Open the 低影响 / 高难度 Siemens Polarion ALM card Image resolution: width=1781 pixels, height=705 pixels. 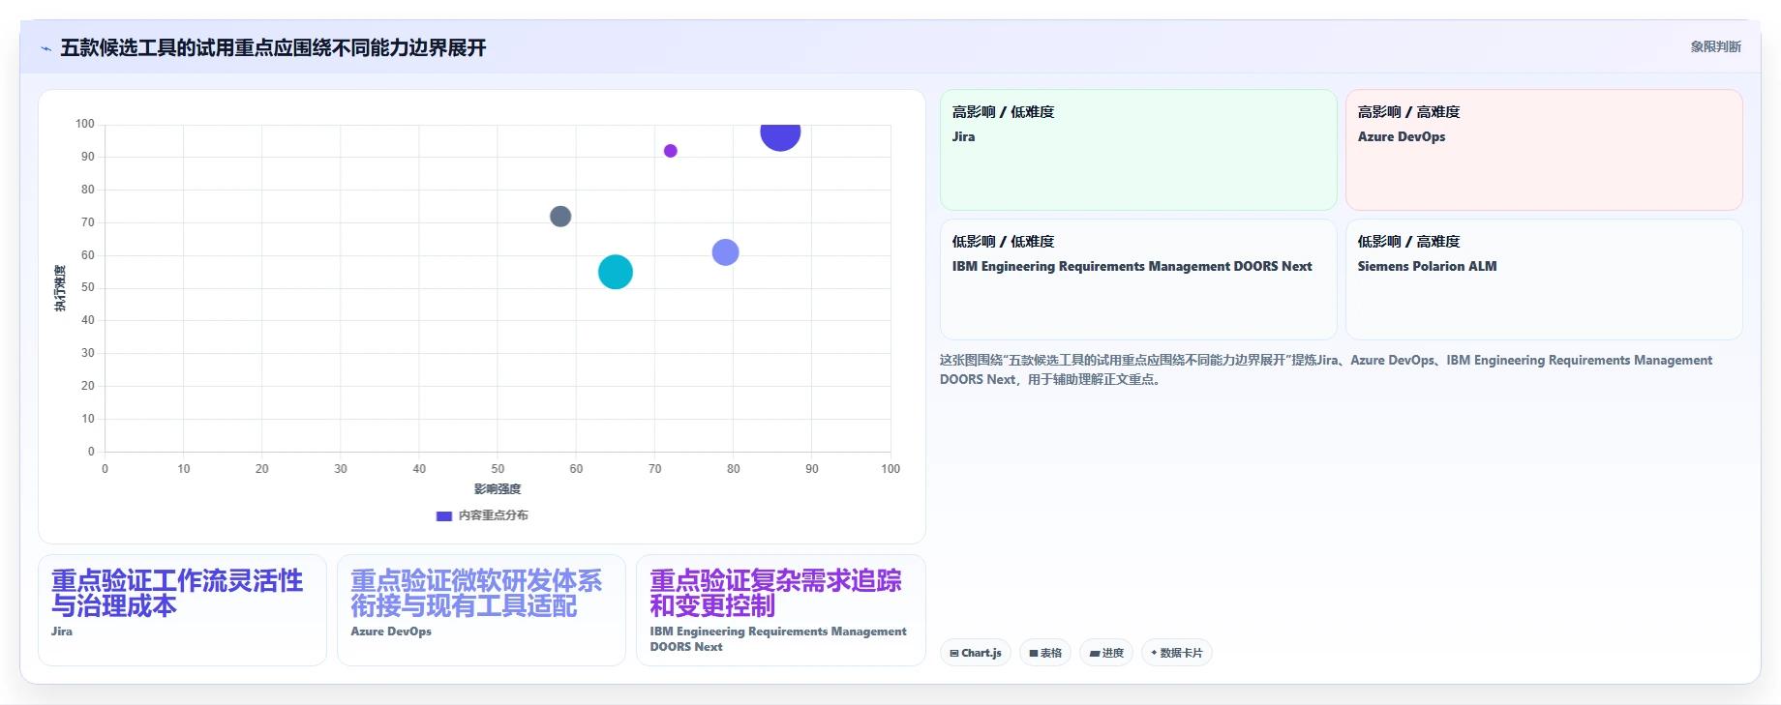click(x=1544, y=279)
